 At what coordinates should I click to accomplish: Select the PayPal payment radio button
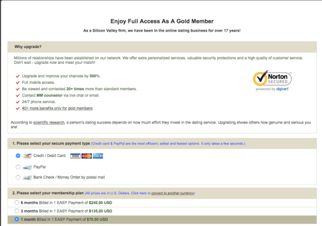click(18, 167)
